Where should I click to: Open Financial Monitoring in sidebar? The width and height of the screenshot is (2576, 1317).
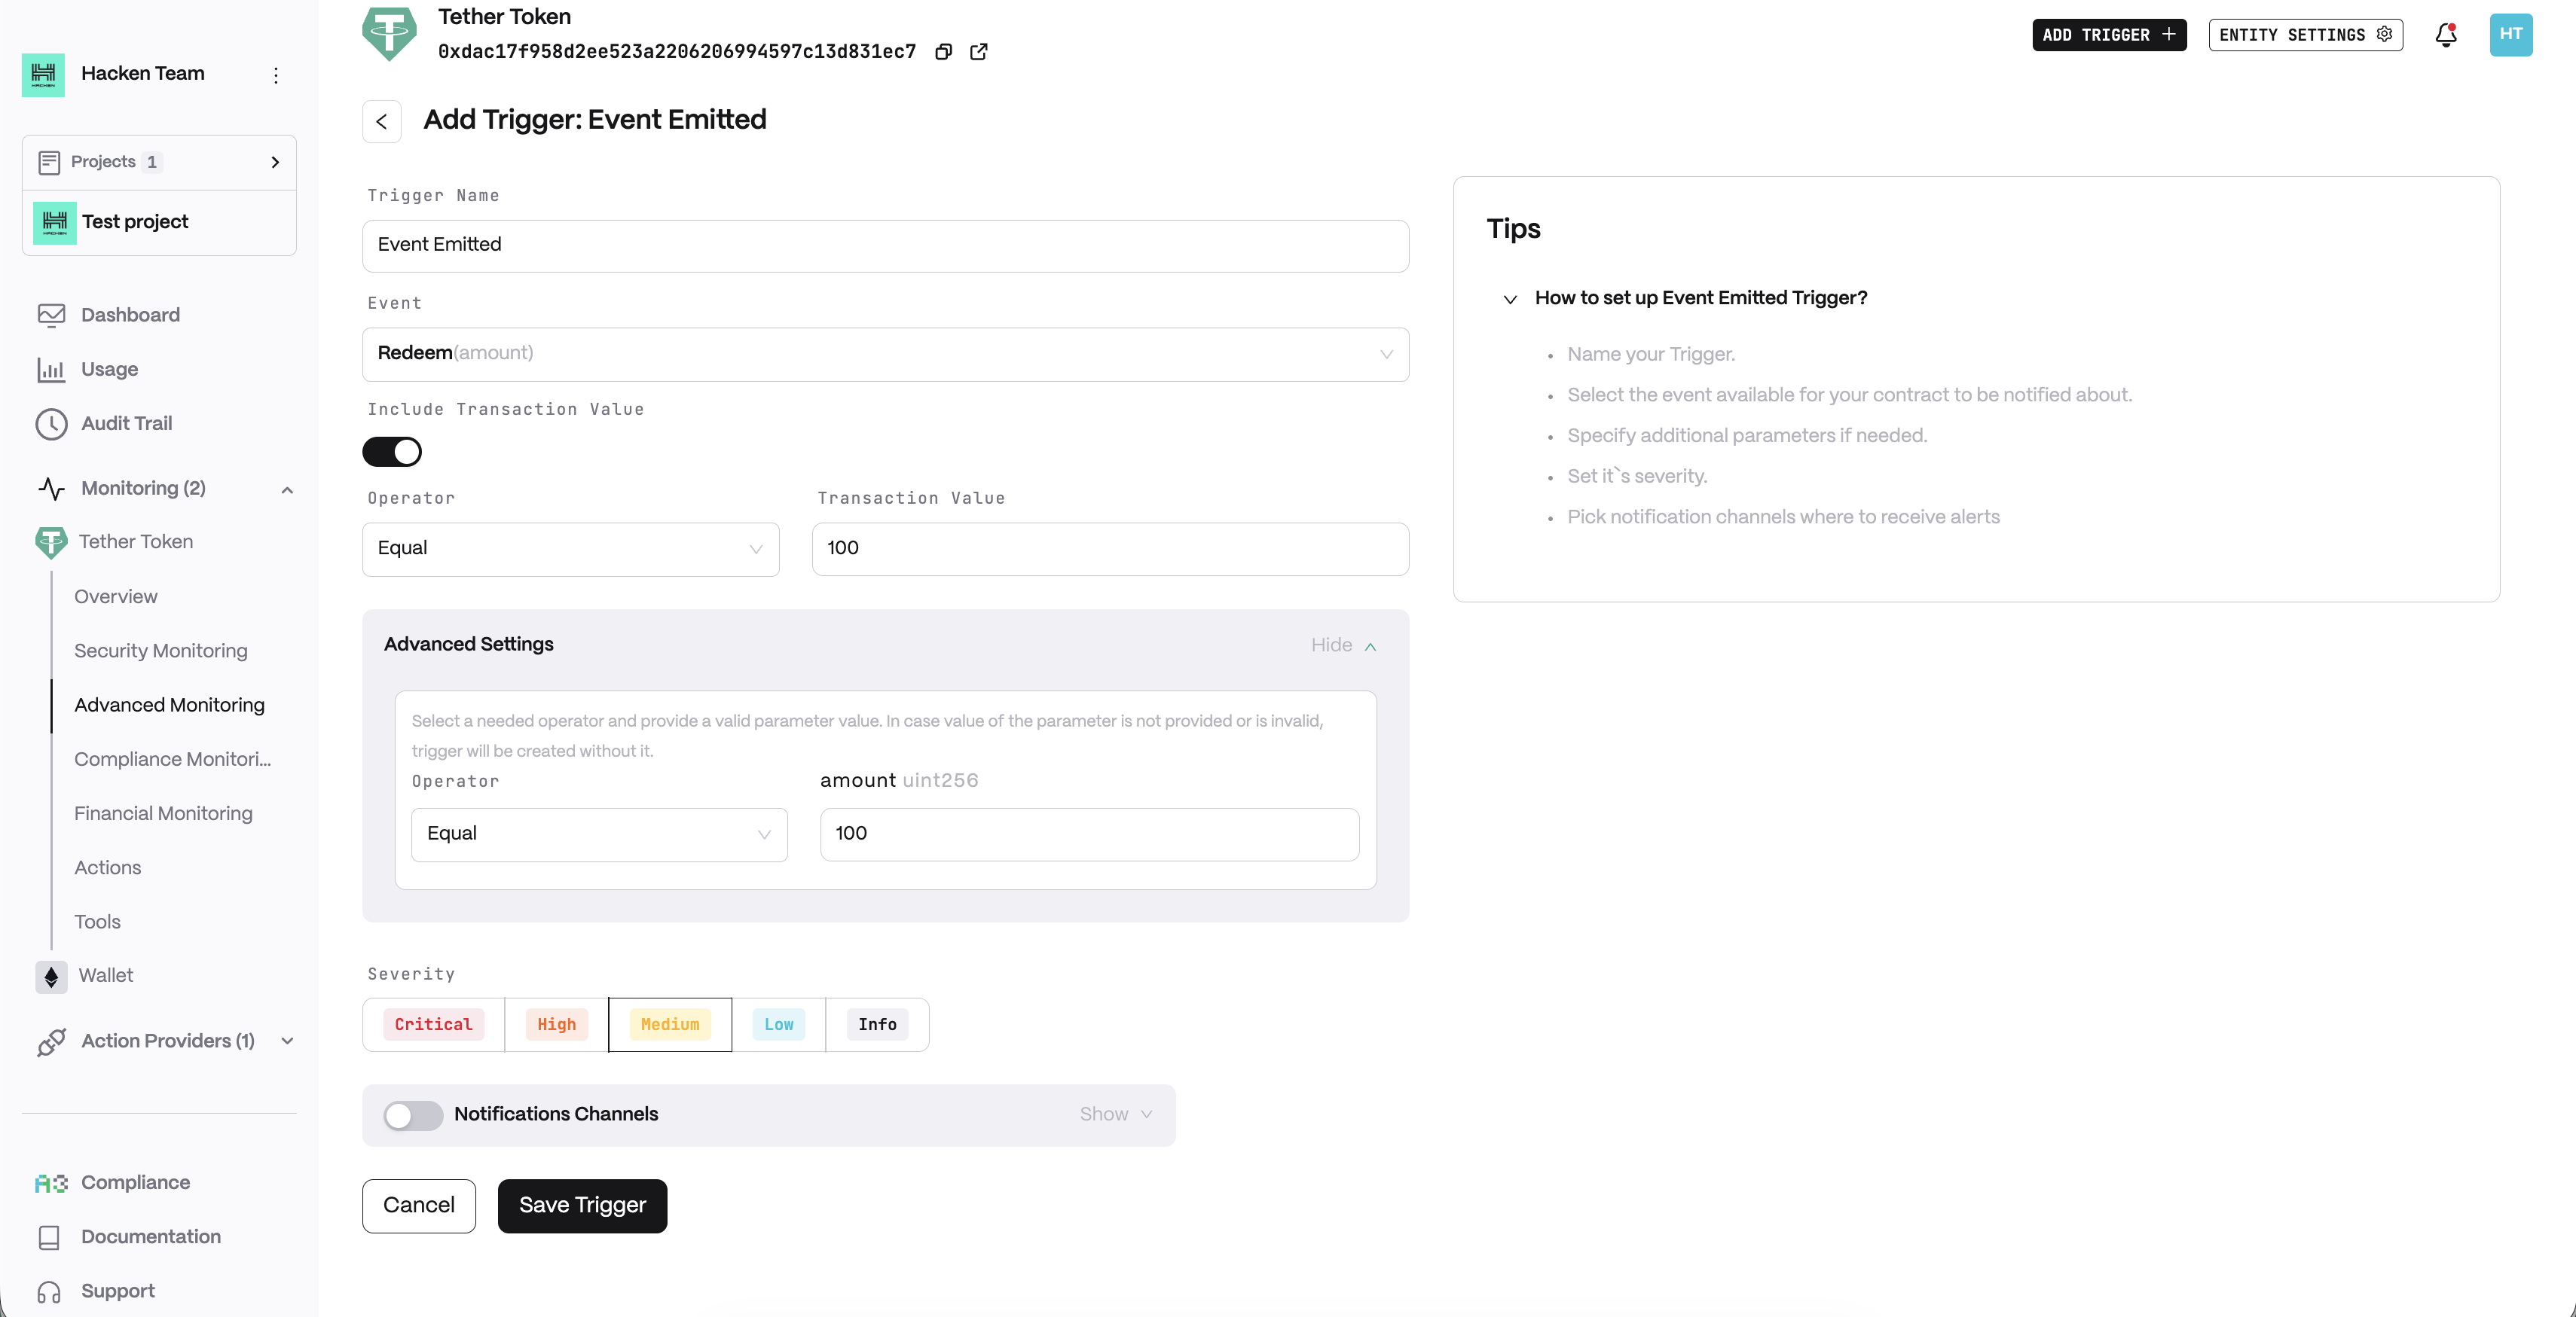click(x=163, y=813)
